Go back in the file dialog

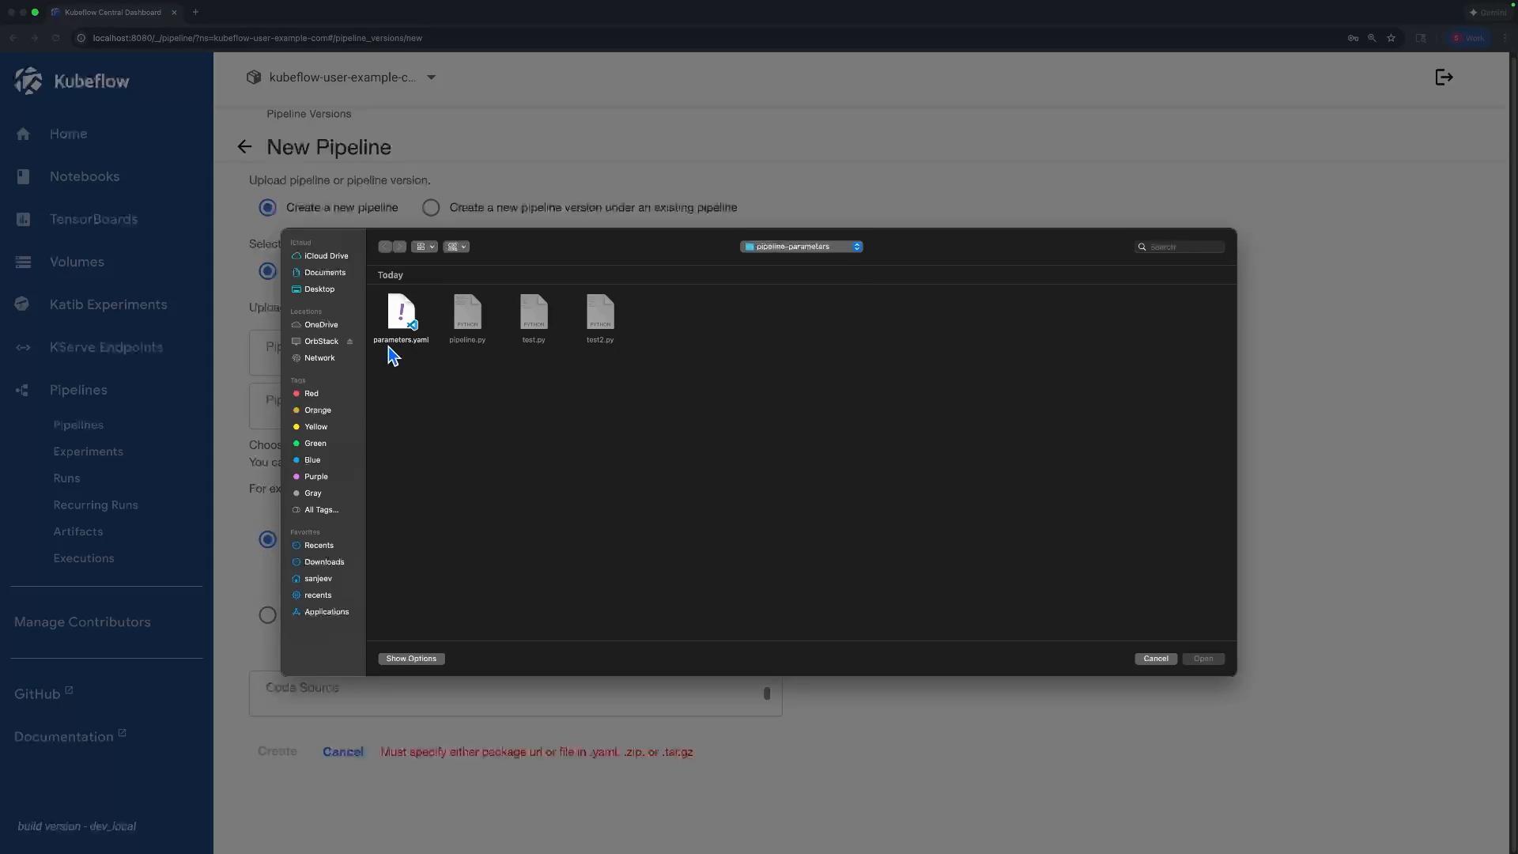385,247
